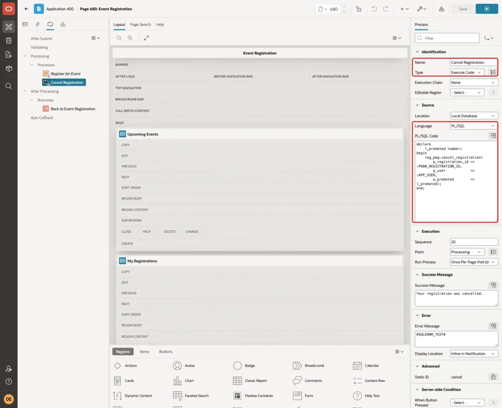
Task: Open SQL Workshop database icon
Action: (9, 41)
